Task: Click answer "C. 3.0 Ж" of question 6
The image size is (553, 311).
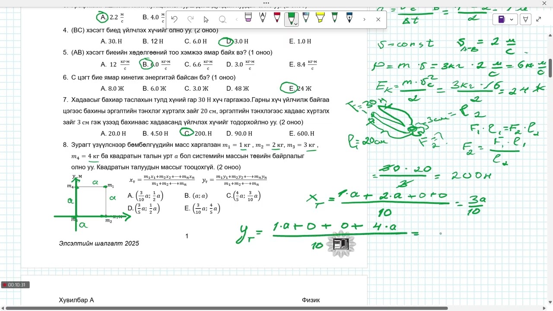Action: [197, 89]
